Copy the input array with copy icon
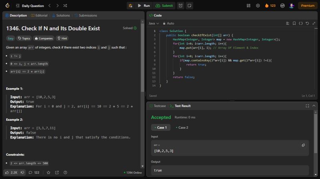 pyautogui.click(x=303, y=145)
